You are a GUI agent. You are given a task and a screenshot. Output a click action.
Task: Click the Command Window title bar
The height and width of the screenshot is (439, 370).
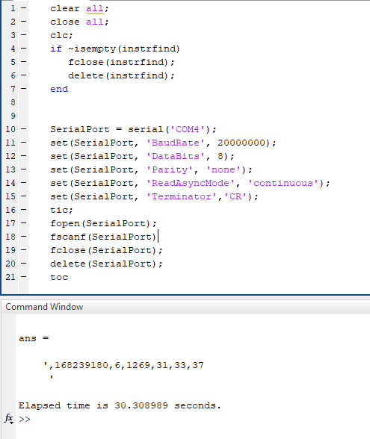pyautogui.click(x=185, y=307)
